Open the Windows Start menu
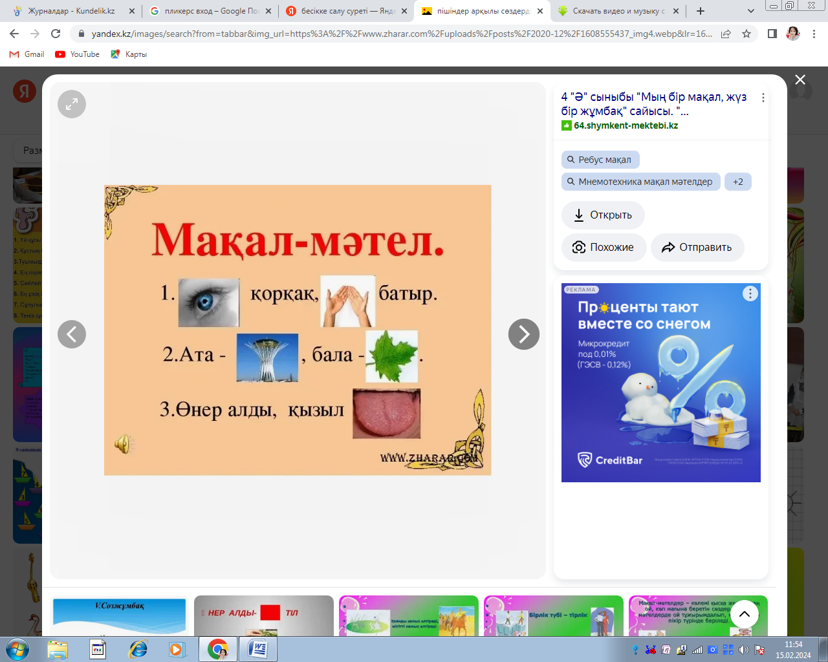828x662 pixels. click(x=17, y=649)
